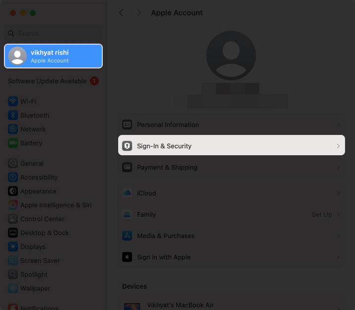This screenshot has height=310, width=355.
Task: Expand Media & Purchases chevron
Action: pos(338,236)
